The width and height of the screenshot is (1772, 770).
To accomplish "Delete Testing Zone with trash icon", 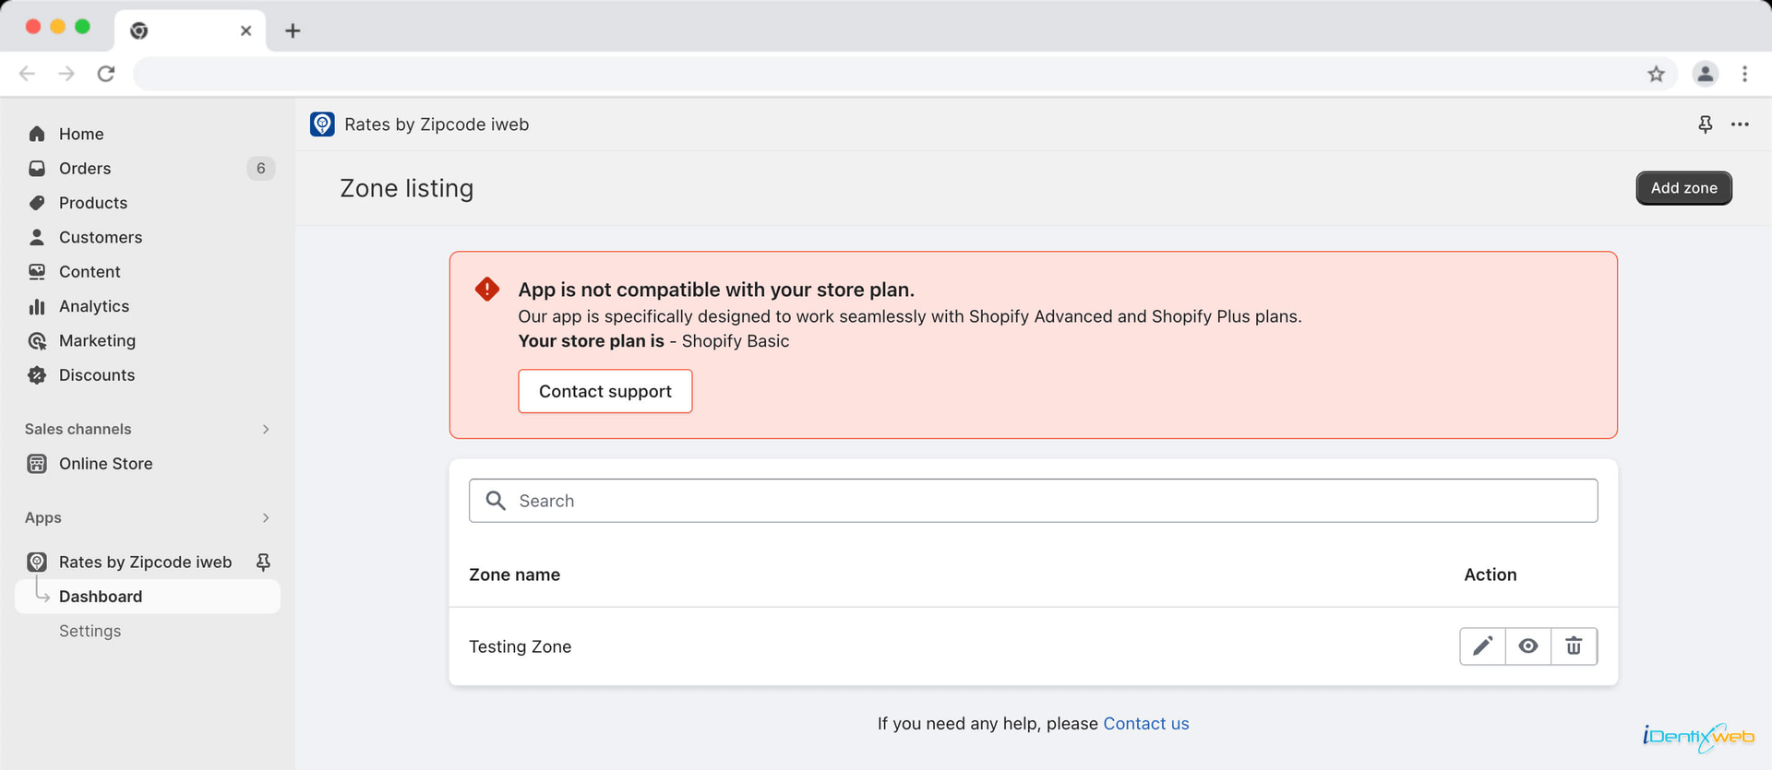I will coord(1574,646).
